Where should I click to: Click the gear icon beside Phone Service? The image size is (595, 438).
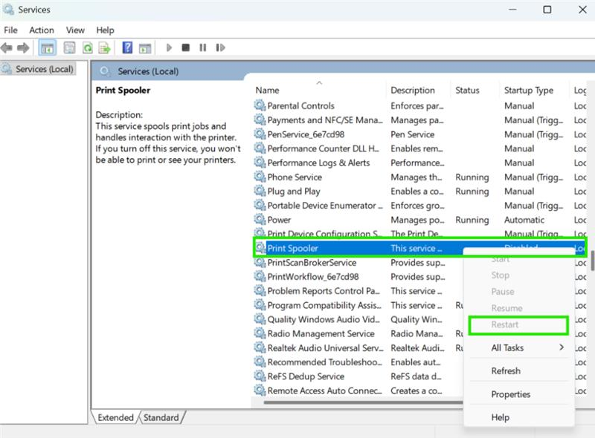tap(260, 177)
